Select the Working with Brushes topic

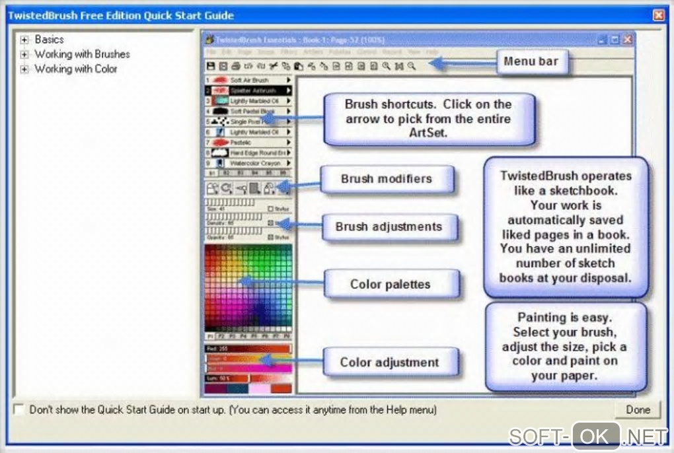tap(82, 54)
